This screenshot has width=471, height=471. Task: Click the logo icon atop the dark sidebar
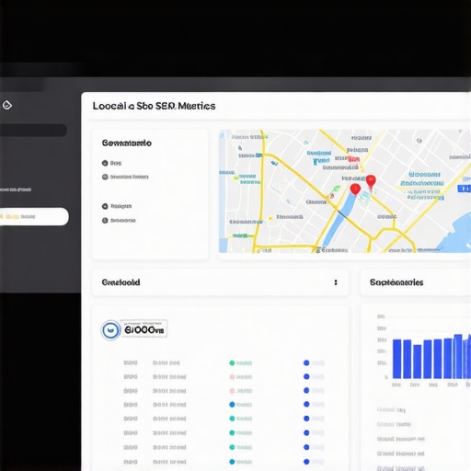tap(7, 105)
